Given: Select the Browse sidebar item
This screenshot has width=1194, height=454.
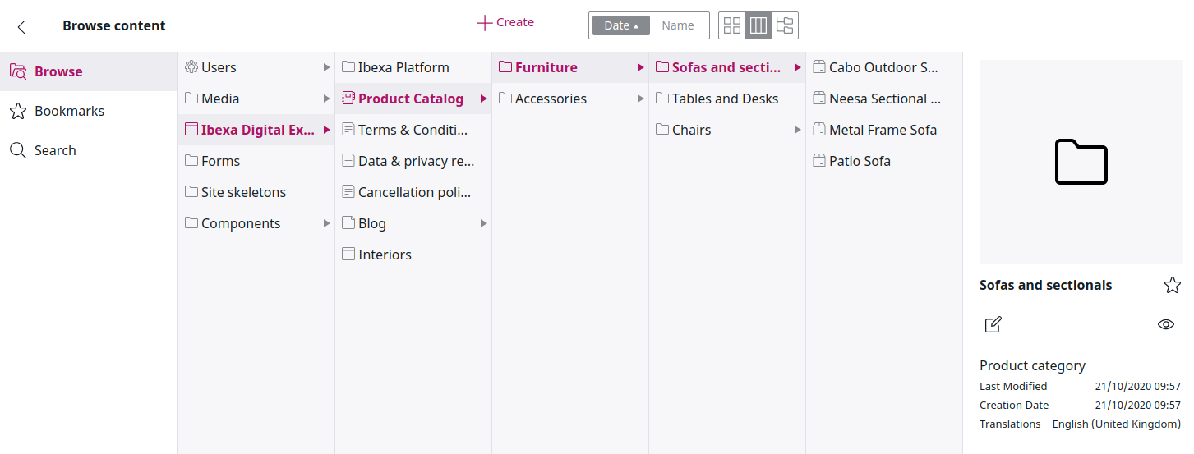Looking at the screenshot, I should pyautogui.click(x=58, y=71).
